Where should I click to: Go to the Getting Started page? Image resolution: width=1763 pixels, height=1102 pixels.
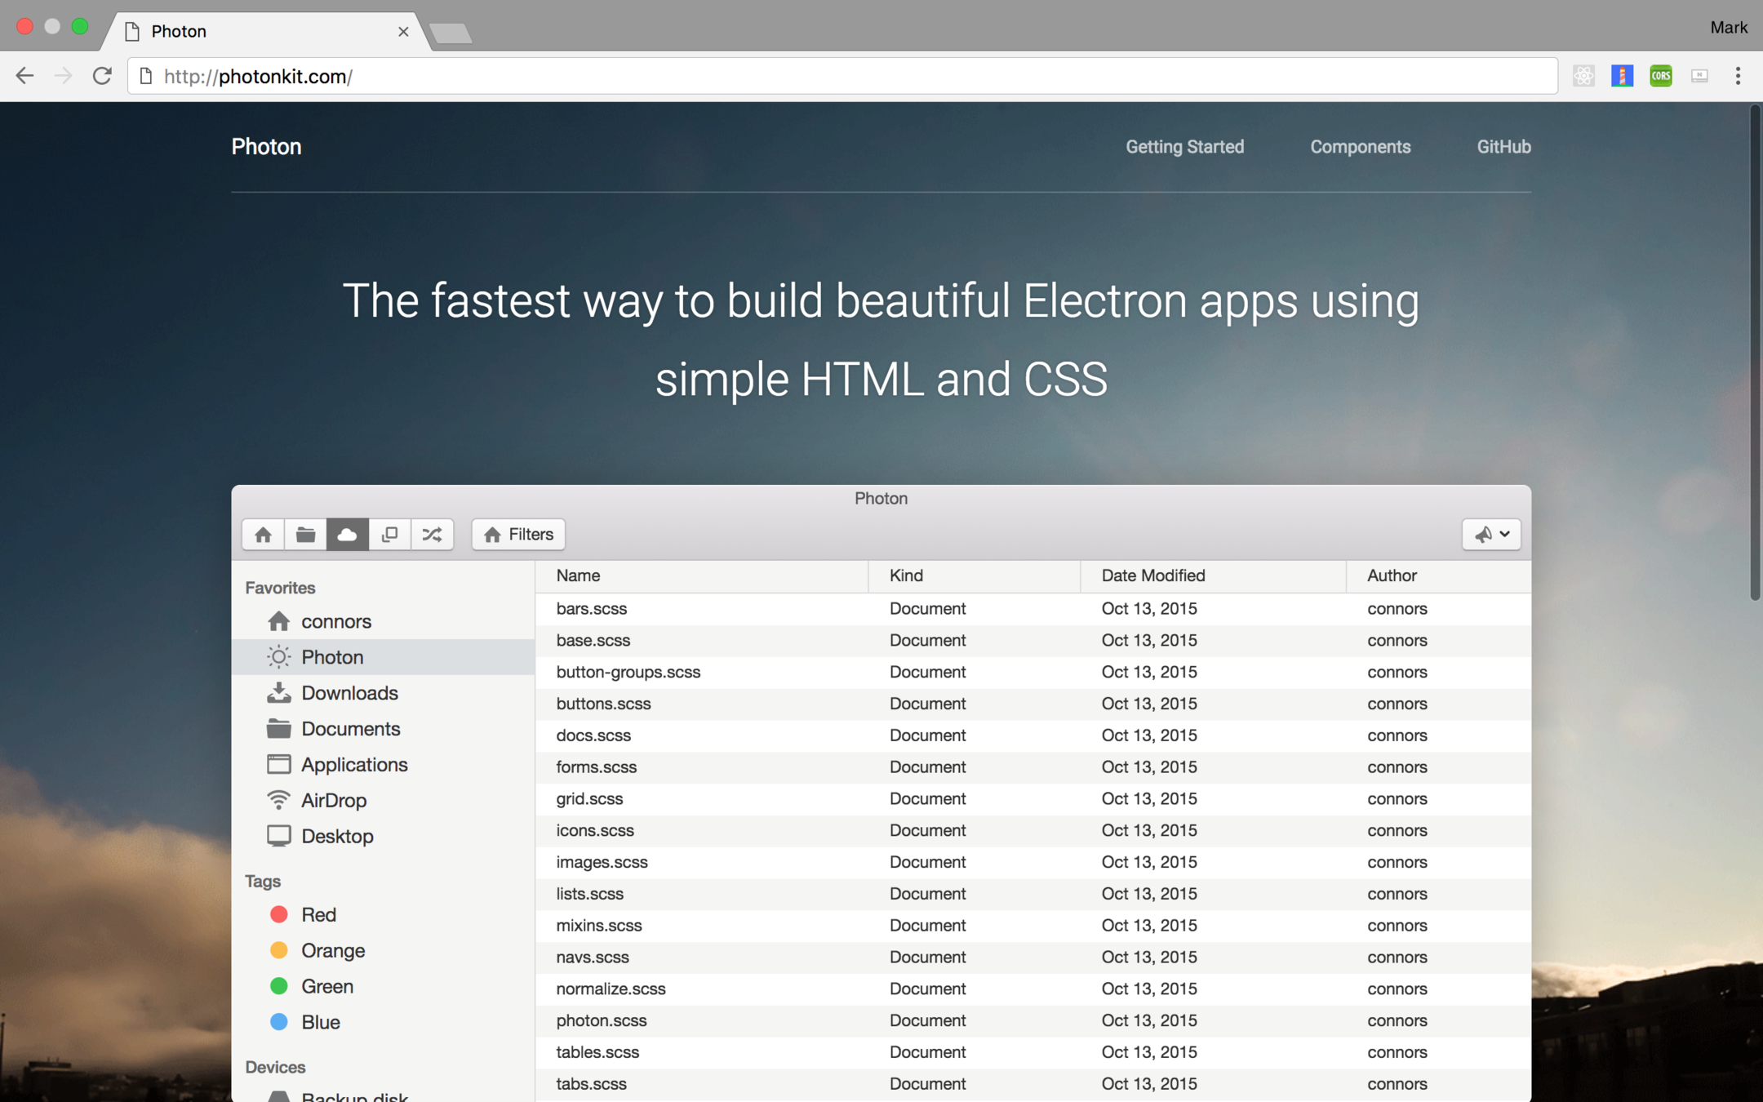point(1184,147)
